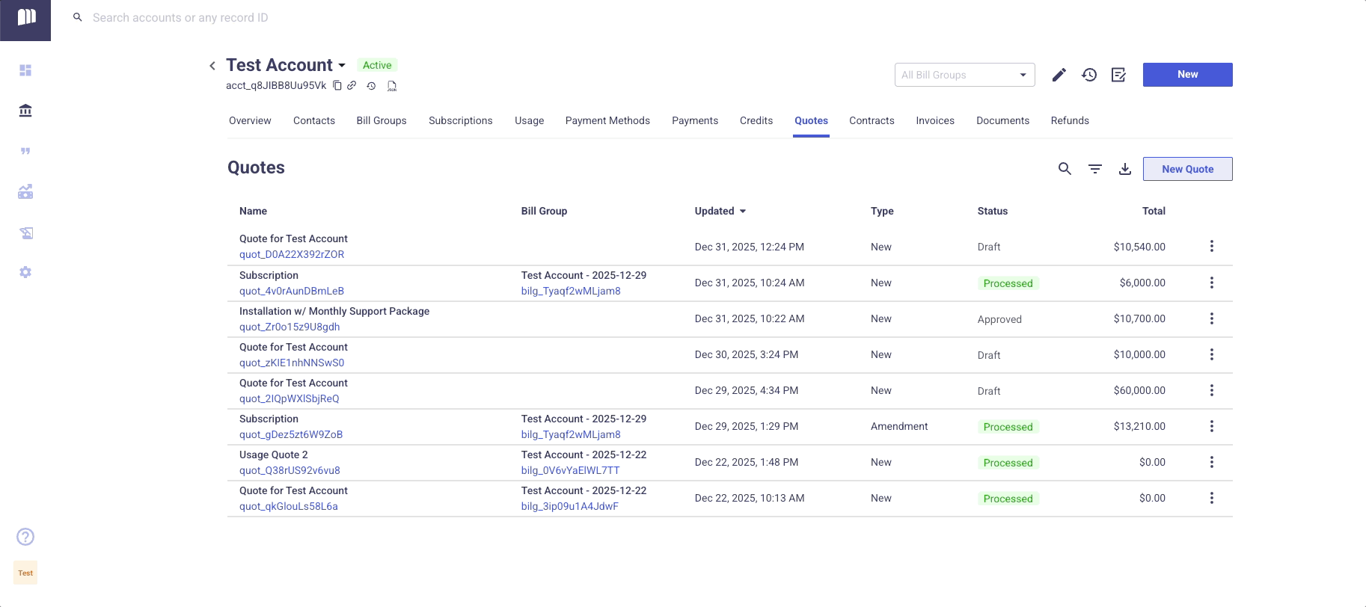Switch to the Contacts tab
The image size is (1366, 607).
314,120
